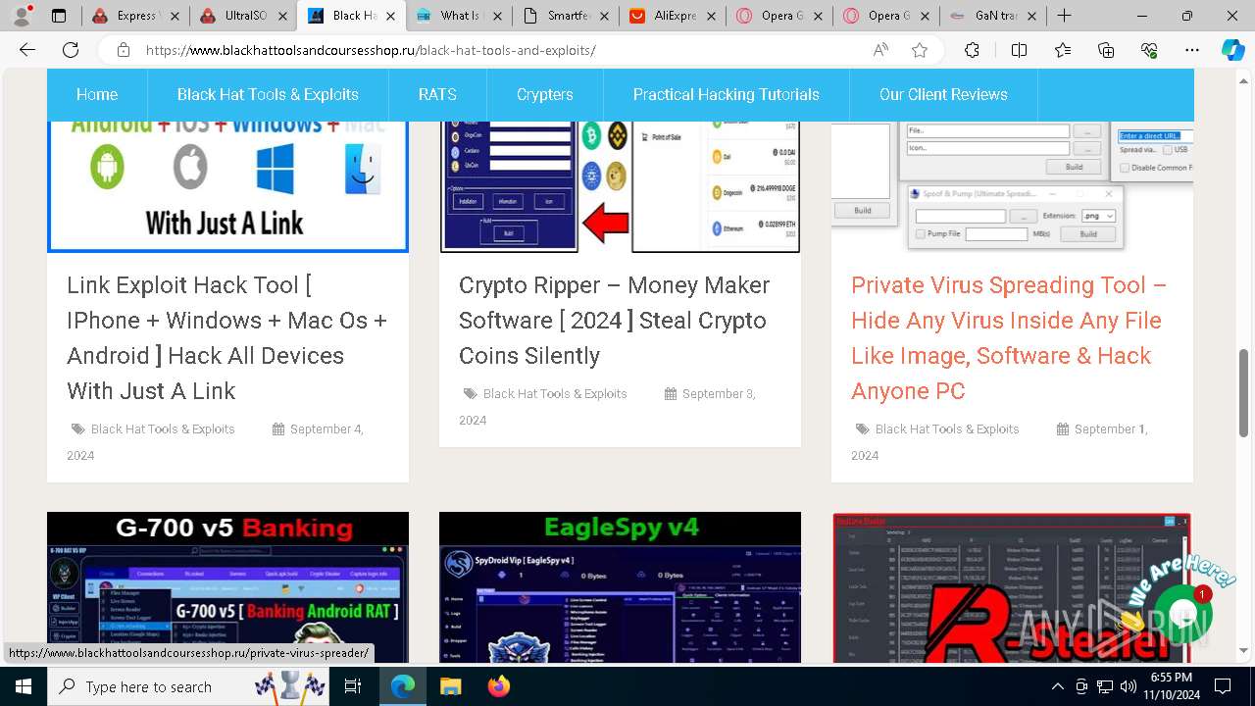Open the Extensions puzzle icon
The height and width of the screenshot is (706, 1255).
coord(972,50)
